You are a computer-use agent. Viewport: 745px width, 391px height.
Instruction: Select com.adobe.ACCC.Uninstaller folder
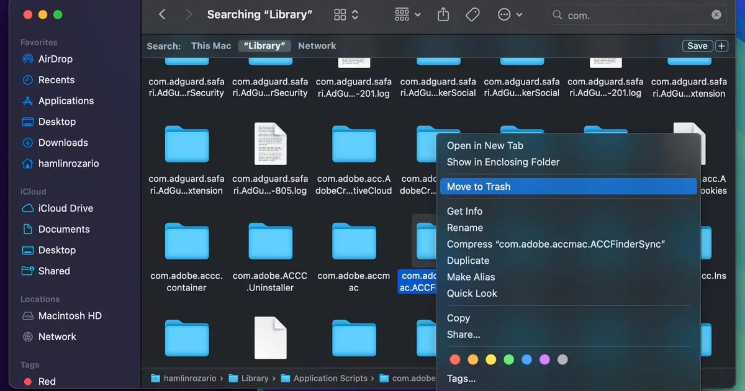click(x=270, y=242)
